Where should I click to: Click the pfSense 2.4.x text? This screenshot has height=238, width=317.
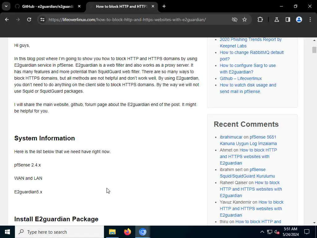tap(28, 165)
